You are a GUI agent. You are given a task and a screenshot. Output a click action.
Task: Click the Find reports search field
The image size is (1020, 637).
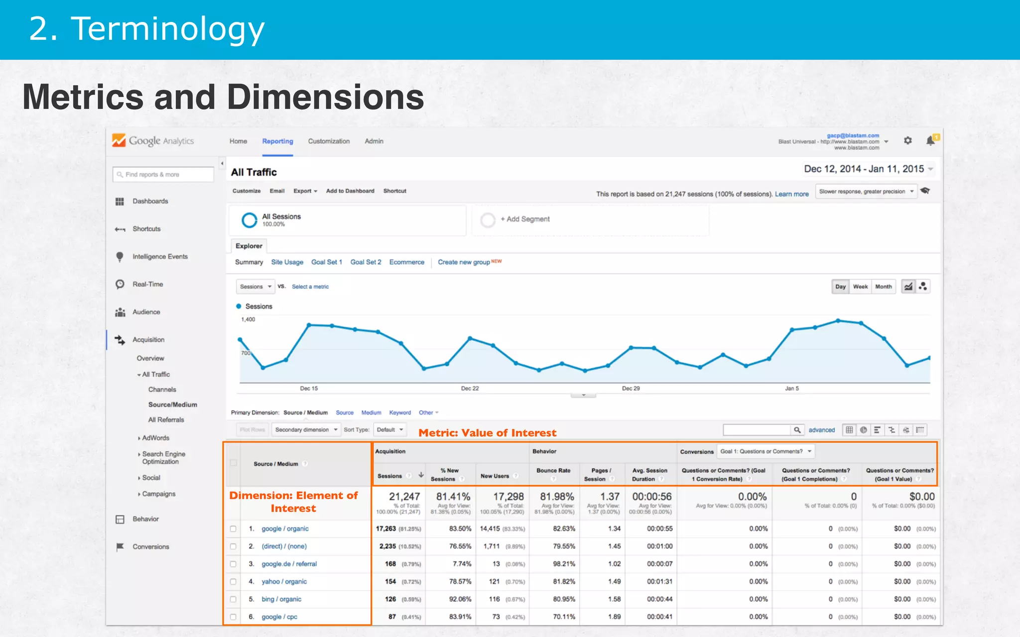click(x=163, y=175)
